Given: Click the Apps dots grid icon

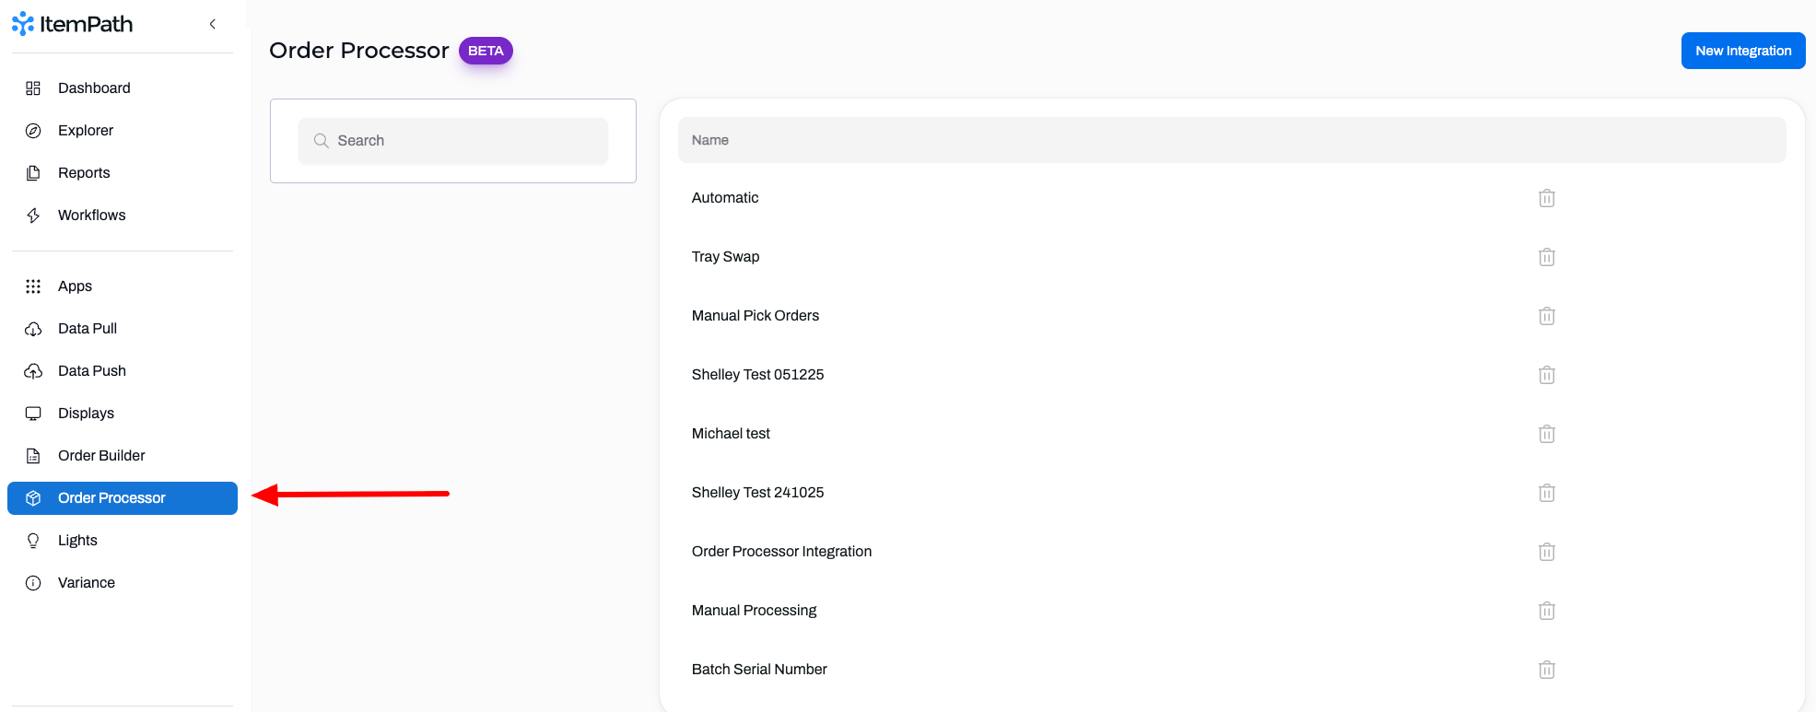Looking at the screenshot, I should click(33, 286).
